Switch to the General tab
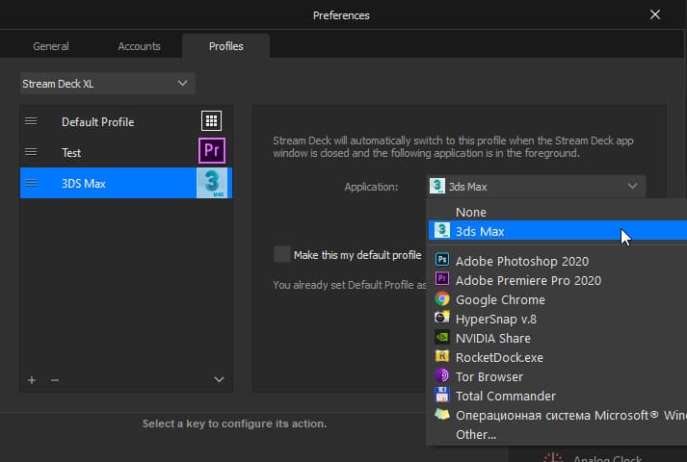This screenshot has width=687, height=462. [x=51, y=46]
